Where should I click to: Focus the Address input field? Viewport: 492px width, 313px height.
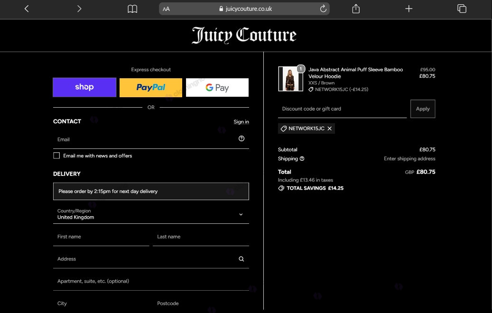pyautogui.click(x=151, y=259)
